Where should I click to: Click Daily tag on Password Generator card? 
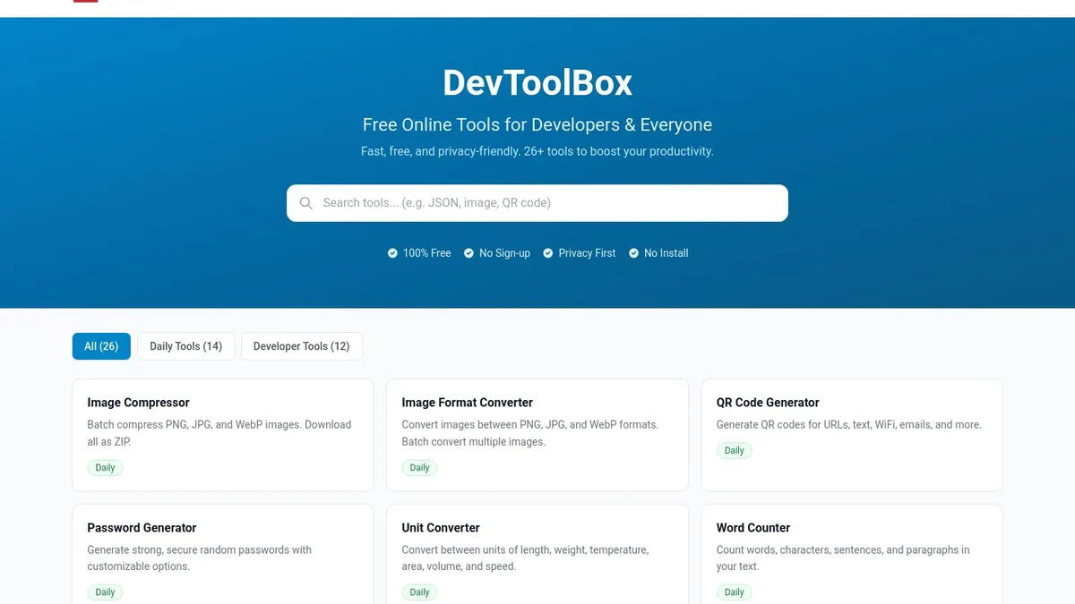point(105,592)
